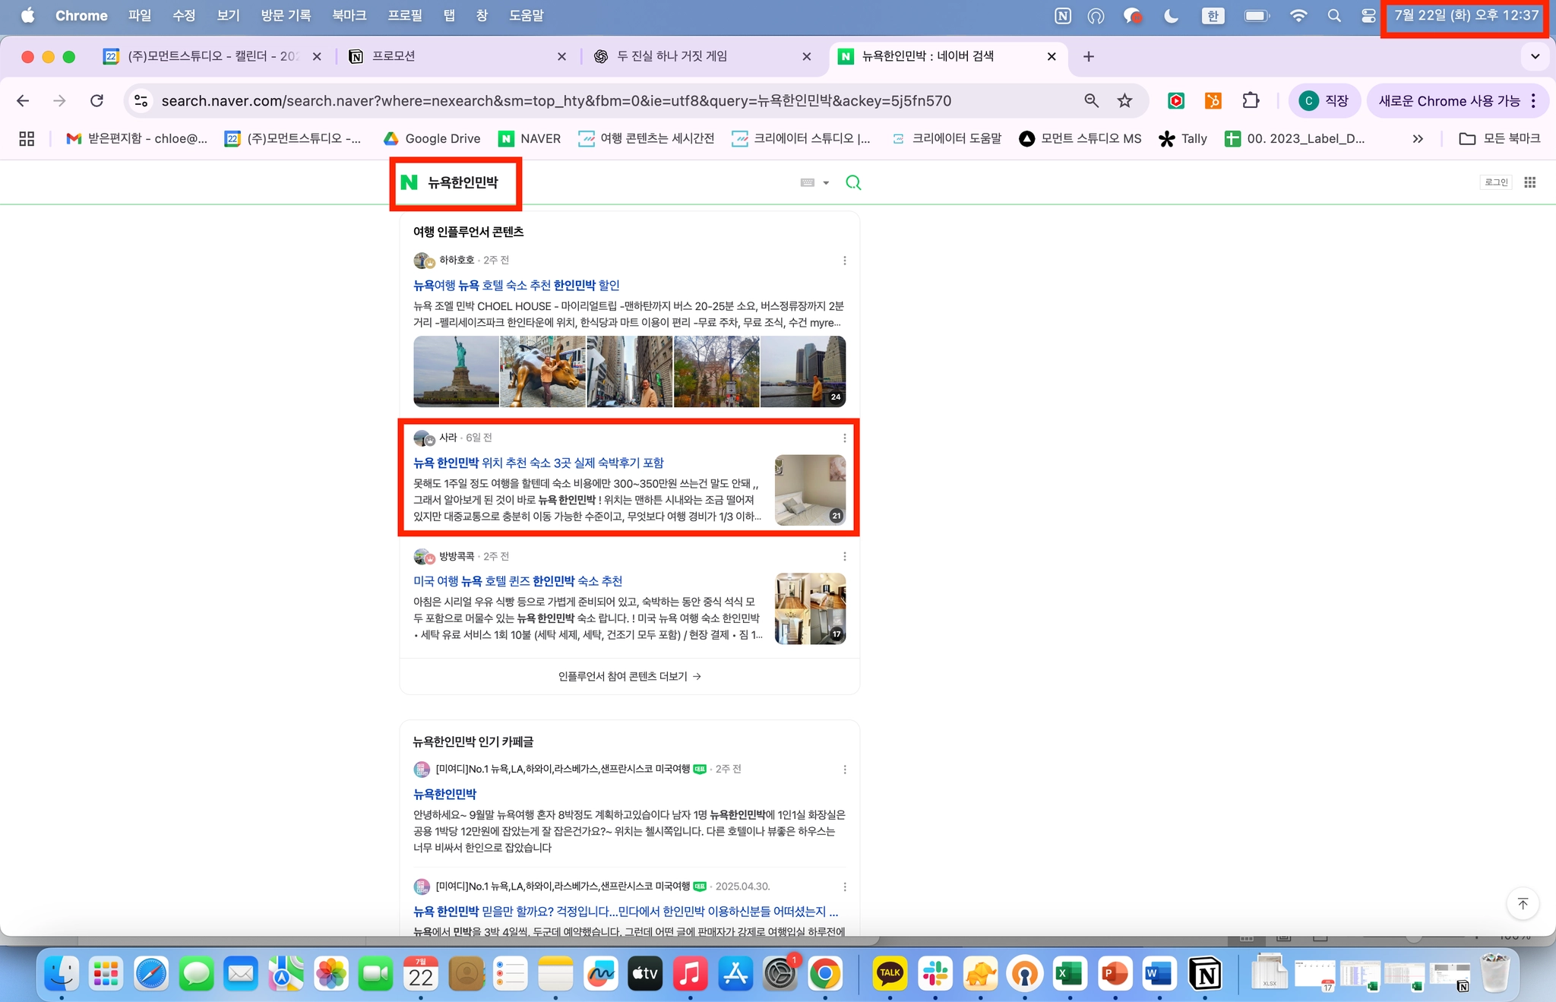Open the Chrome extensions puzzle icon

tap(1251, 101)
